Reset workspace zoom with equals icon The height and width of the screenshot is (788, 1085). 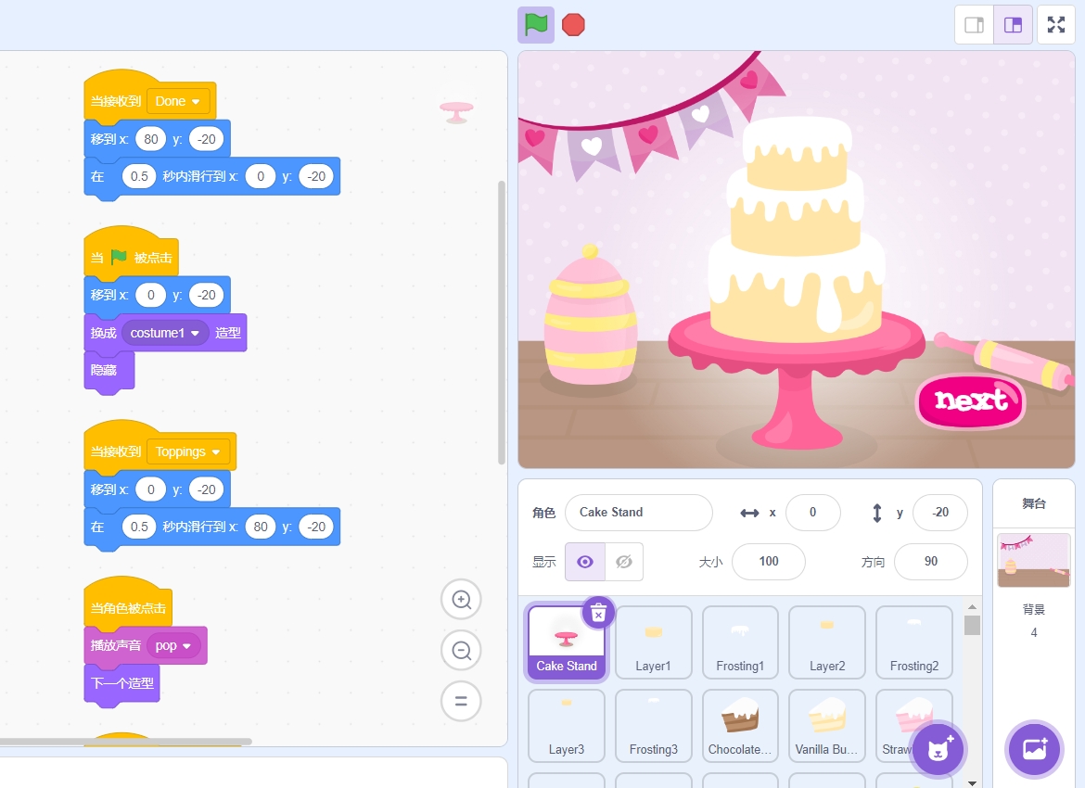461,700
